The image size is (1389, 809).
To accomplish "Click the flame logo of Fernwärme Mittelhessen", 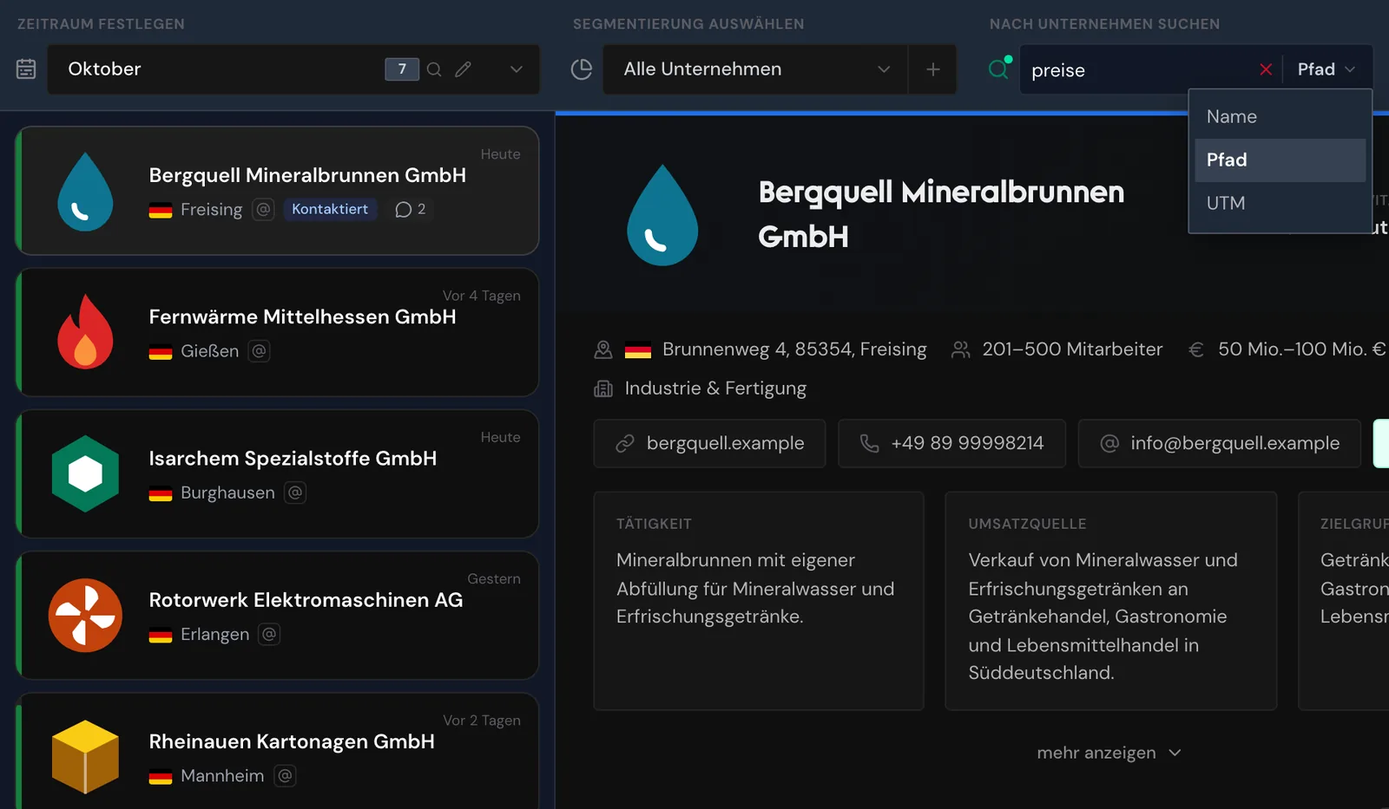I will (x=85, y=332).
